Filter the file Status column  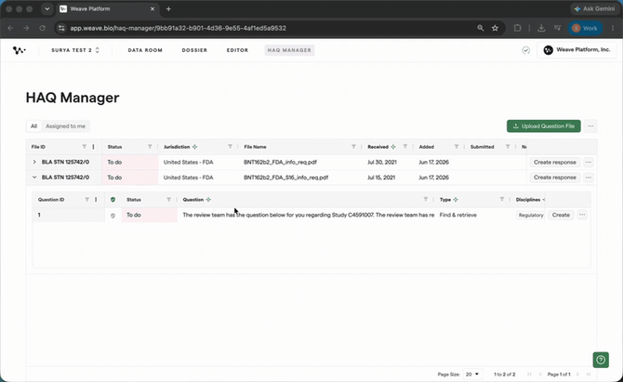(x=150, y=147)
